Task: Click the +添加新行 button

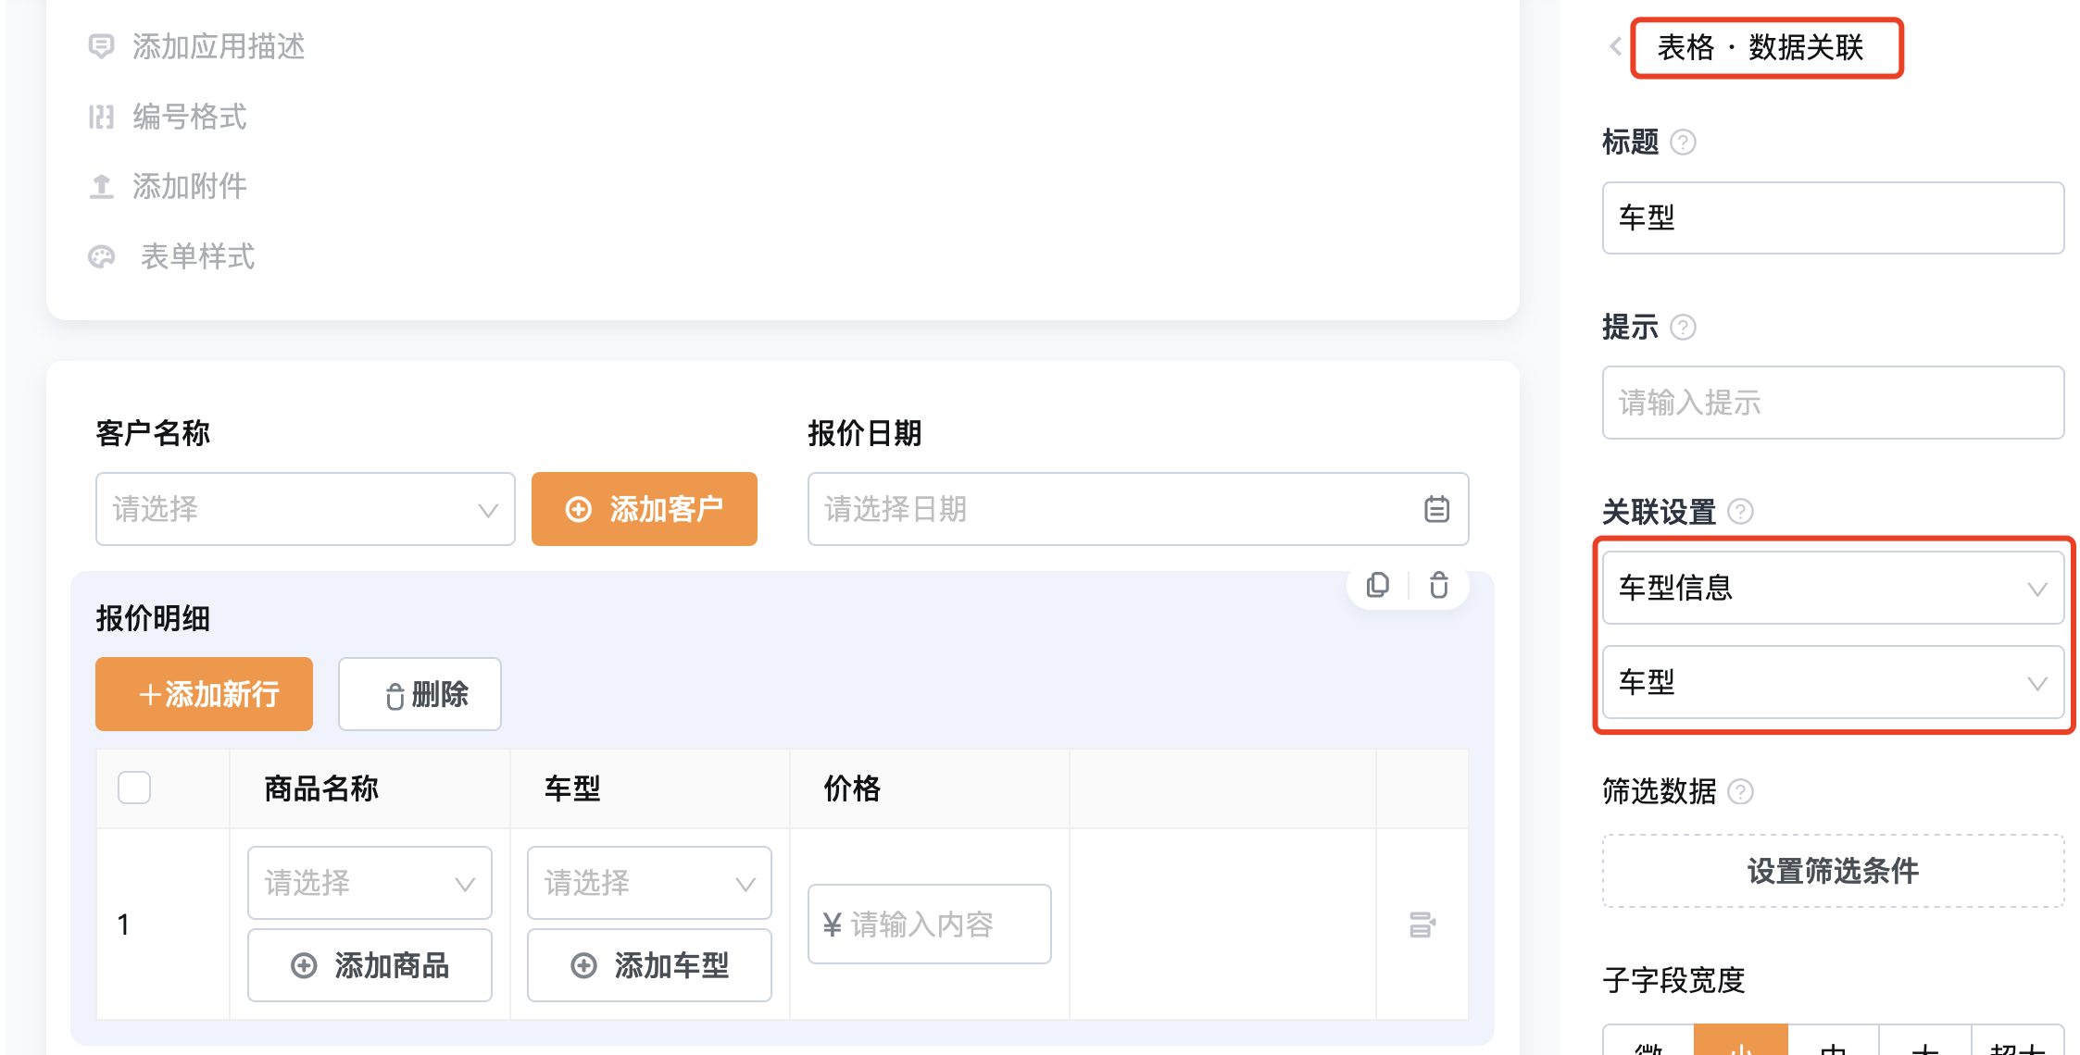Action: click(204, 694)
